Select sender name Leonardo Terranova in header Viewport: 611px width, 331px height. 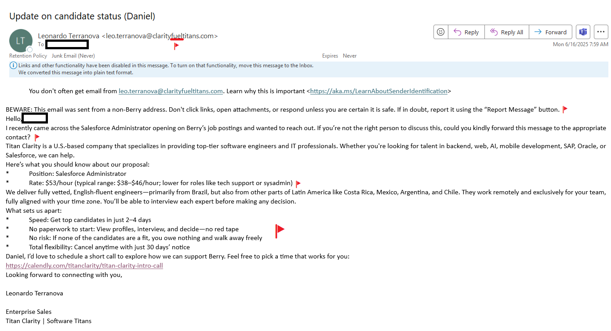(x=69, y=36)
